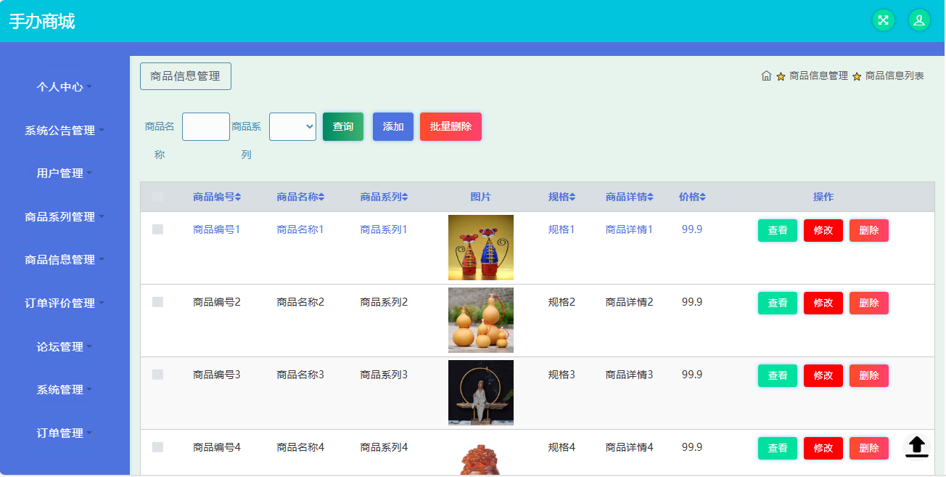
Task: Sort by 价格 column arrow
Action: (702, 197)
